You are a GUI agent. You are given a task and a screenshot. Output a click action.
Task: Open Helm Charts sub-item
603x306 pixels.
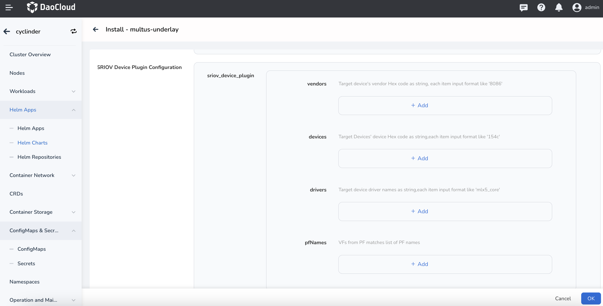click(33, 143)
